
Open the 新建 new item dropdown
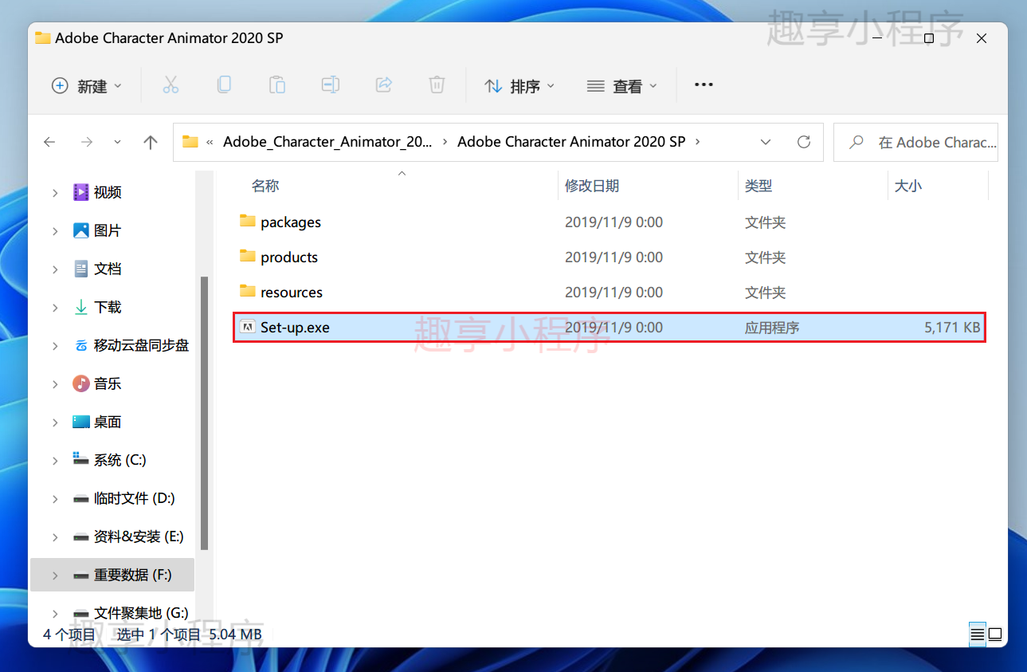coord(87,85)
